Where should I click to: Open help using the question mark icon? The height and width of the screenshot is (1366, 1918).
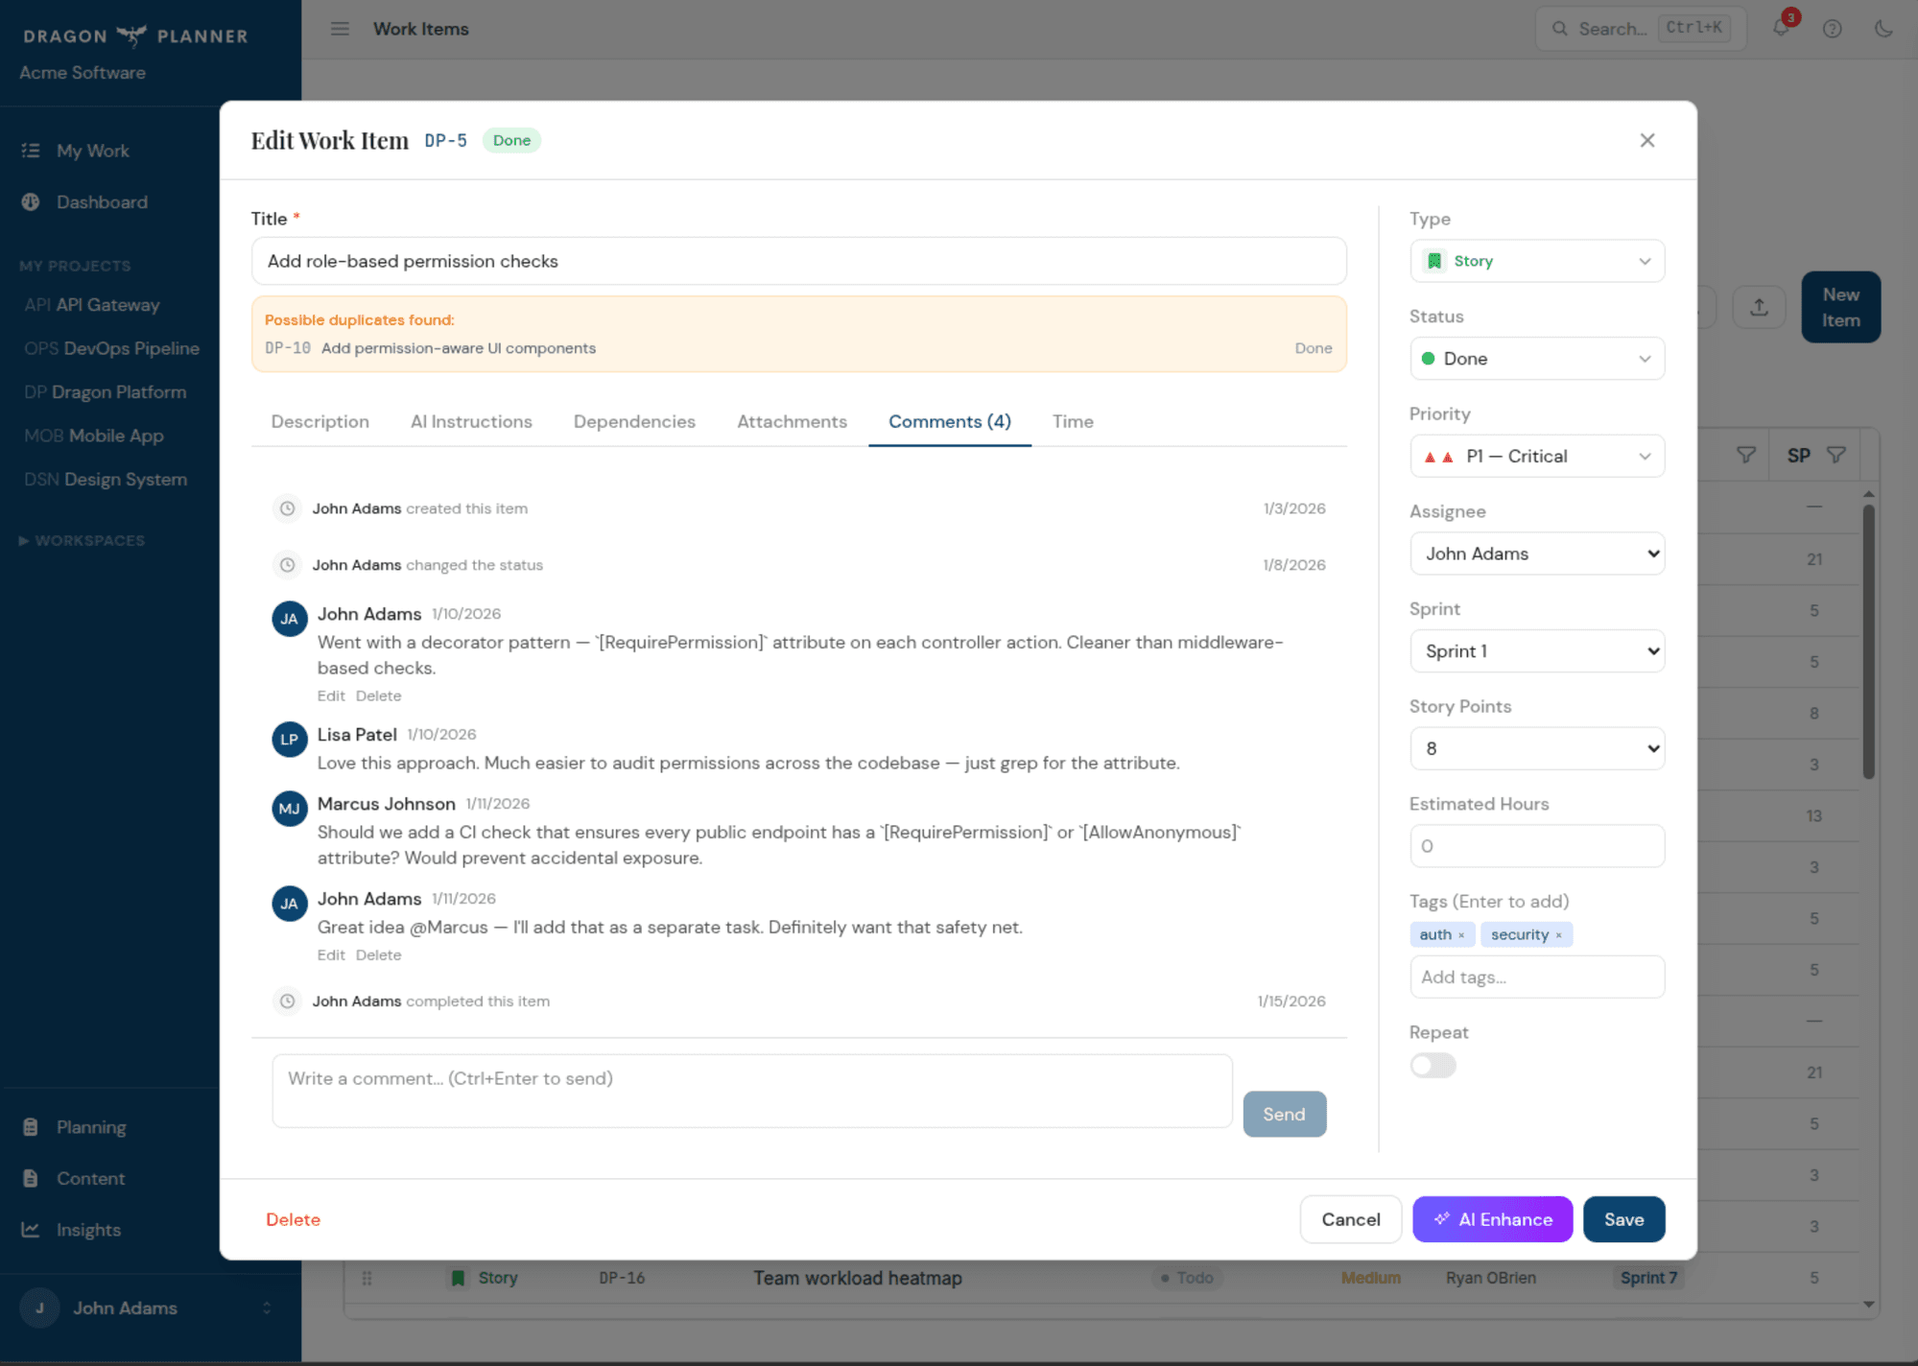point(1833,28)
